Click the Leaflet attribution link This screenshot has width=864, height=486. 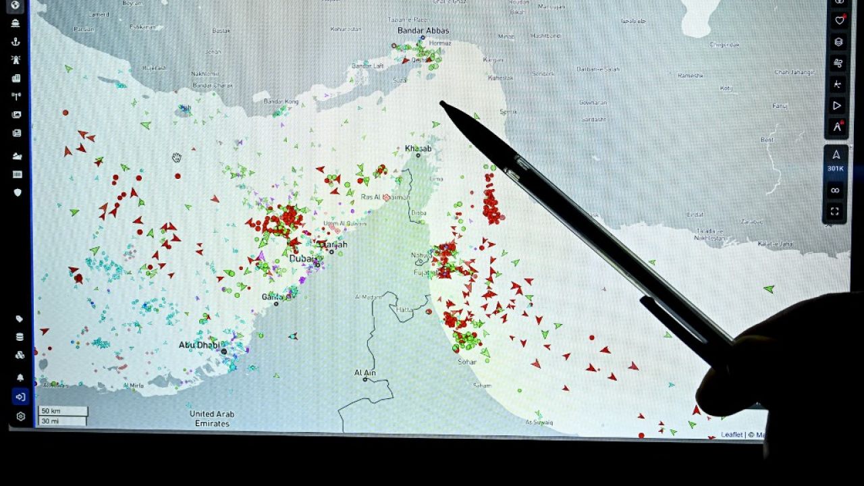click(732, 435)
